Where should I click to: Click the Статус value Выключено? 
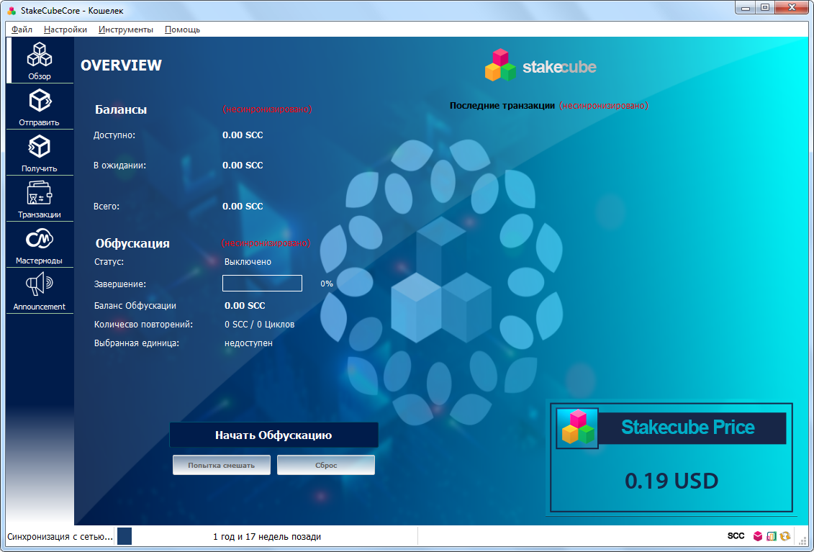coord(248,262)
